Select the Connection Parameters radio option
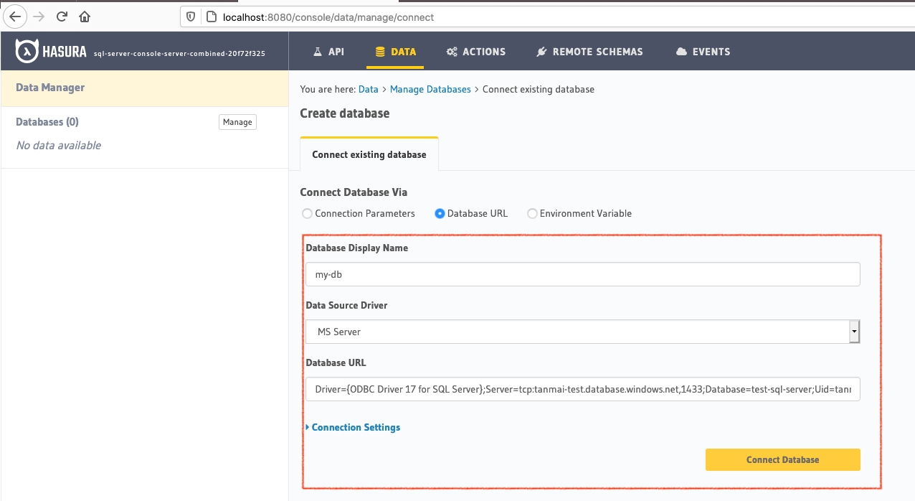 308,213
